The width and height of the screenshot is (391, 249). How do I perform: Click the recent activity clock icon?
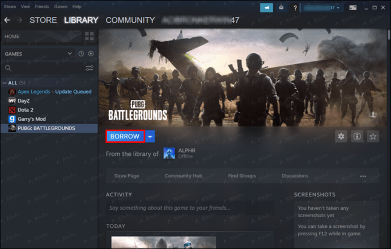pos(81,54)
